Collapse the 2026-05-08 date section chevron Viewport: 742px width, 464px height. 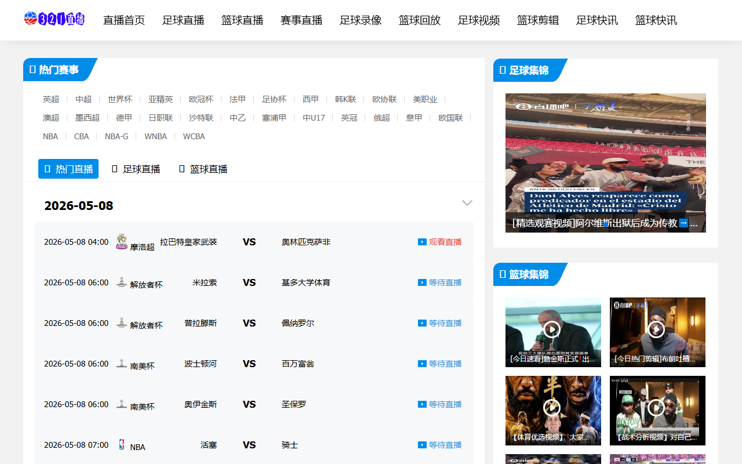(467, 203)
